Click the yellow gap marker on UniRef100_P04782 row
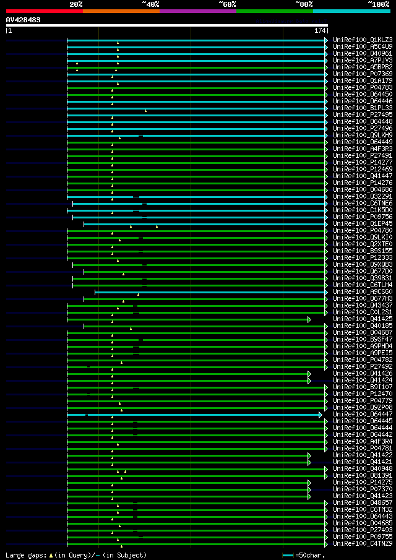This screenshot has width=396, height=560. [121, 363]
